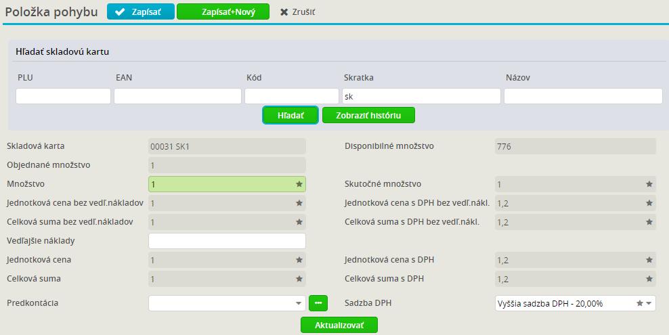Click the Množstvo quantity field
The image size is (669, 335).
click(227, 184)
